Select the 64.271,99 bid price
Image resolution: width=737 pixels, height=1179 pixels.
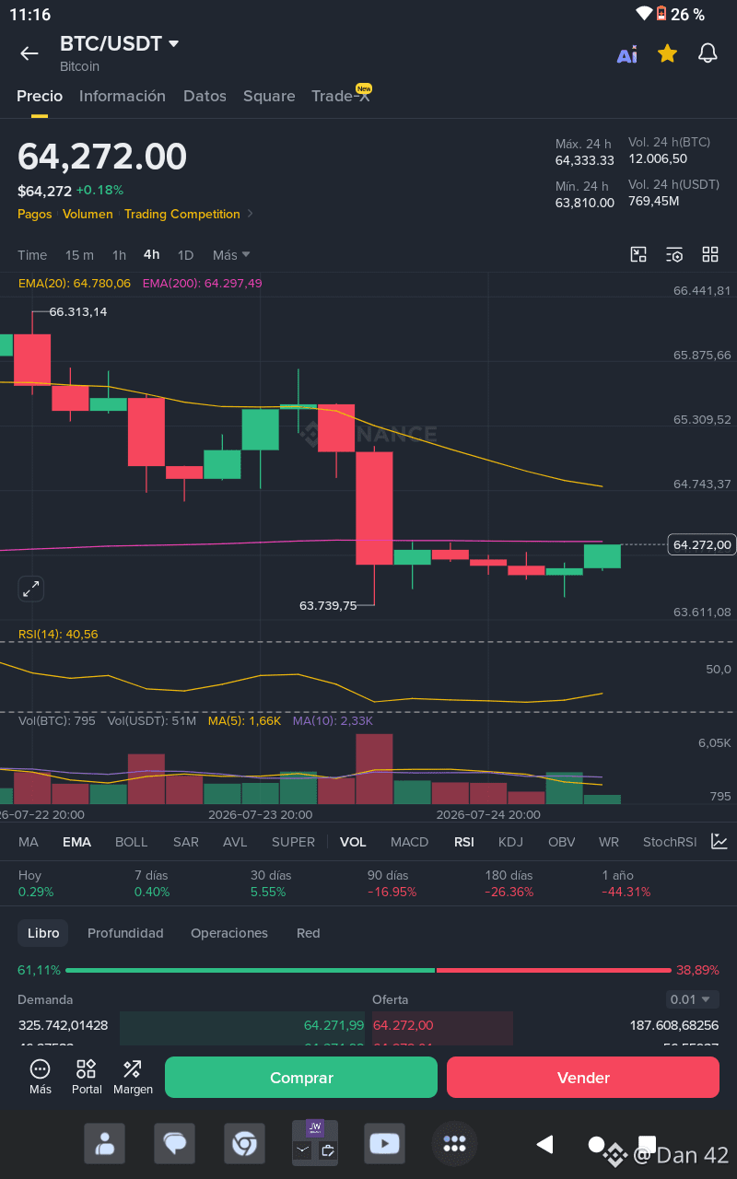tap(333, 1025)
